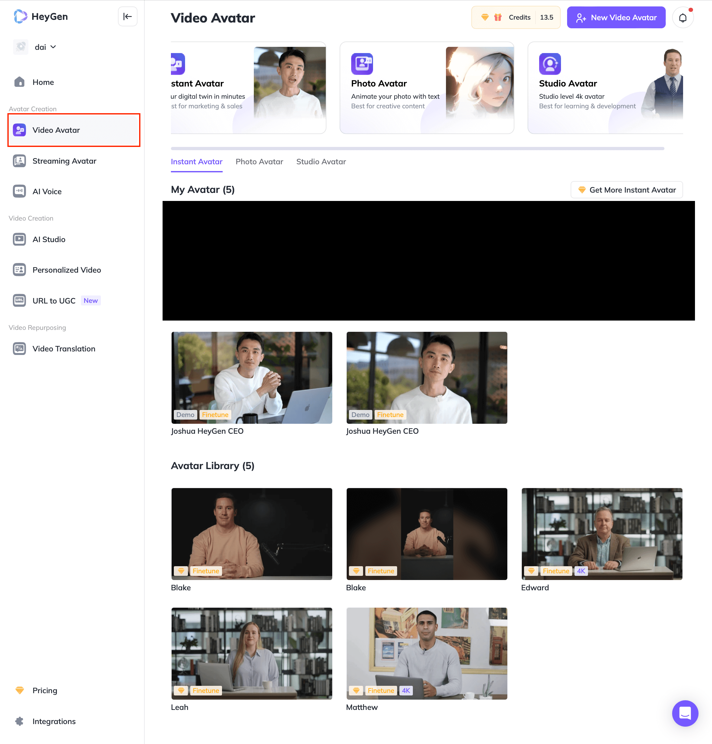Click the premium diamond badge on Edward
Screen dimensions: 712x744
[531, 571]
